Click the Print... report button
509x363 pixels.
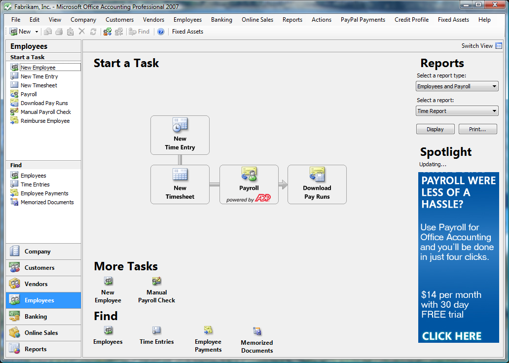tap(477, 129)
